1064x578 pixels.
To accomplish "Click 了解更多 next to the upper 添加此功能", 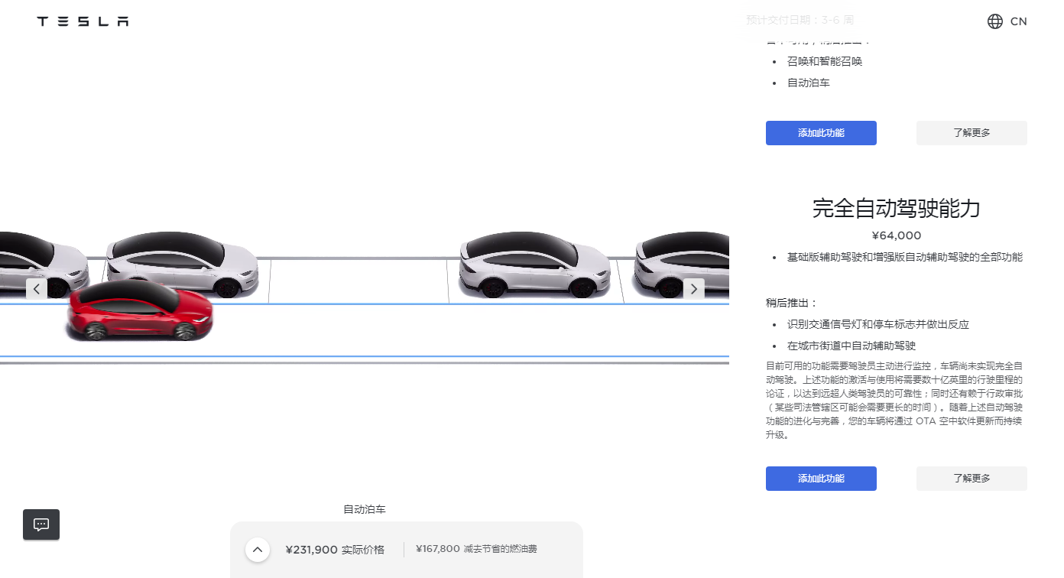I will tap(971, 133).
